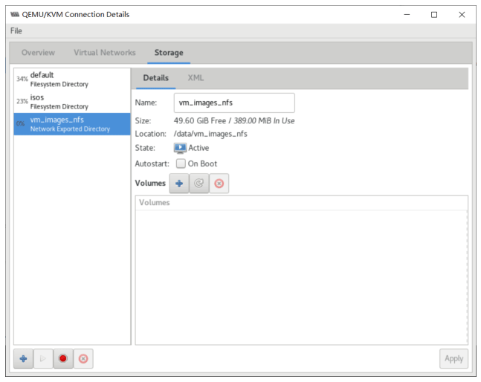The height and width of the screenshot is (382, 481).
Task: Click the add storage pool plus icon
Action: (x=24, y=359)
